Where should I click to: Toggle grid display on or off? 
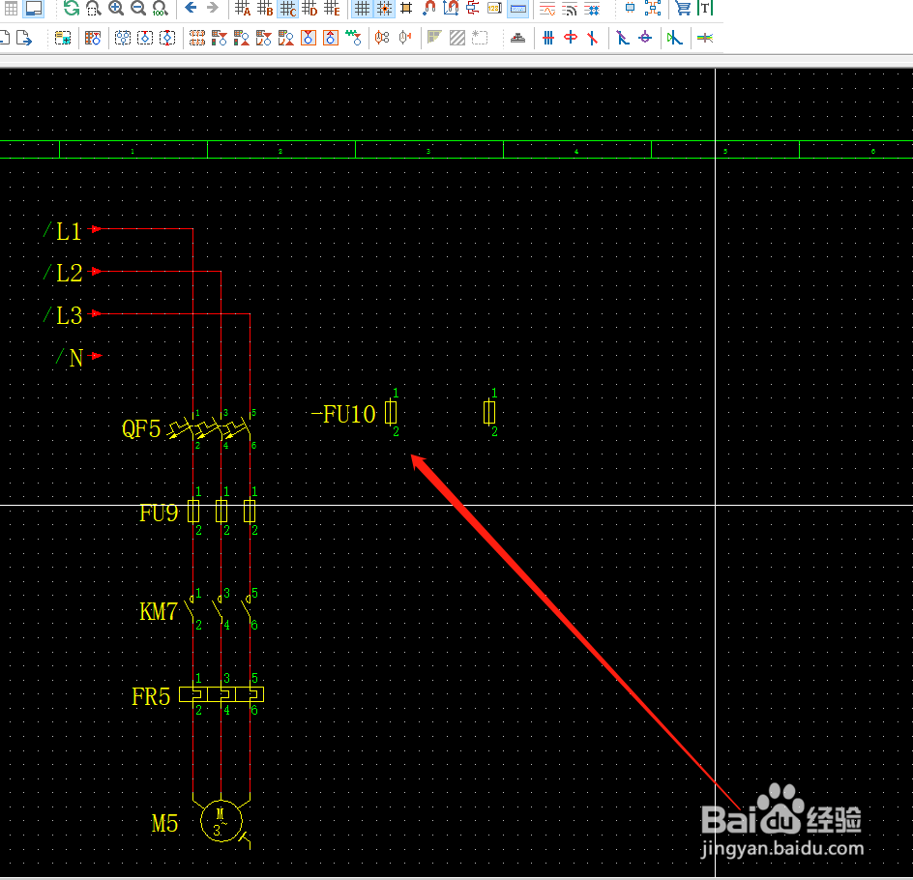(362, 8)
